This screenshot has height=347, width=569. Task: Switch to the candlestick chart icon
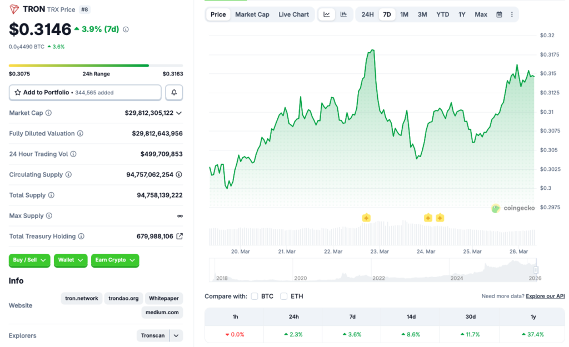[343, 14]
